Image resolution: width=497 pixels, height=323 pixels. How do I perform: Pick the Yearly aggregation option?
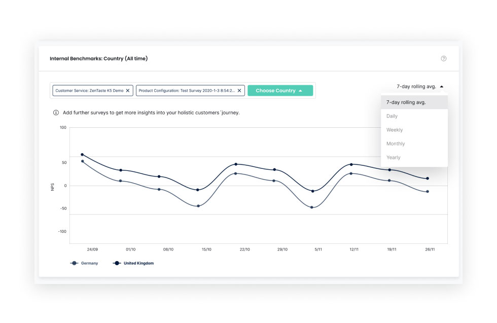pos(414,158)
